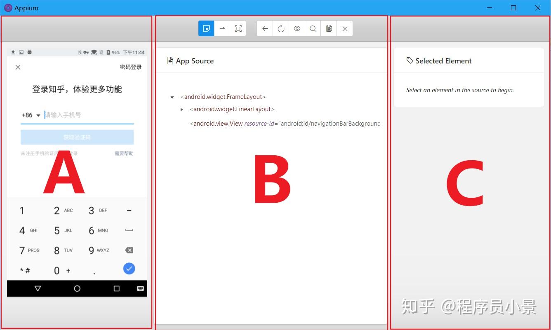Tap keypad key 0 +
551x330 pixels.
click(x=62, y=271)
